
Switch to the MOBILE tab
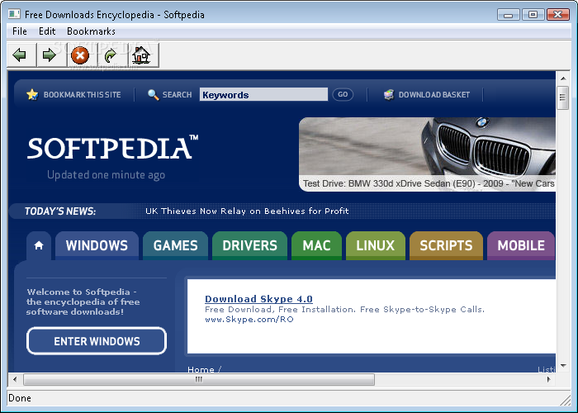(521, 245)
